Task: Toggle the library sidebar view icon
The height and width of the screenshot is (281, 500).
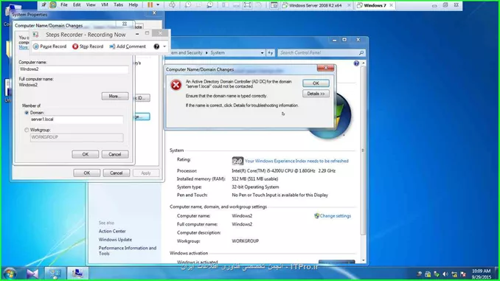Action: 225,4
